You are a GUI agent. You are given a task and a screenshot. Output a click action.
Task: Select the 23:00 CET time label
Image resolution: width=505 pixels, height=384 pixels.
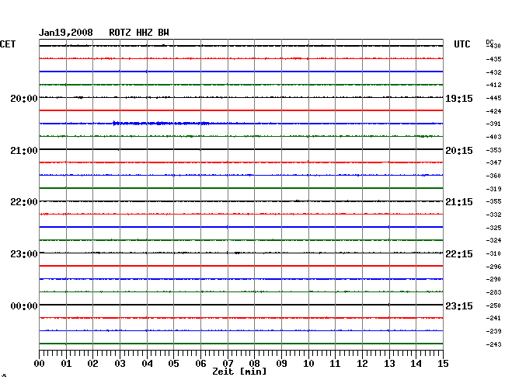pyautogui.click(x=24, y=254)
